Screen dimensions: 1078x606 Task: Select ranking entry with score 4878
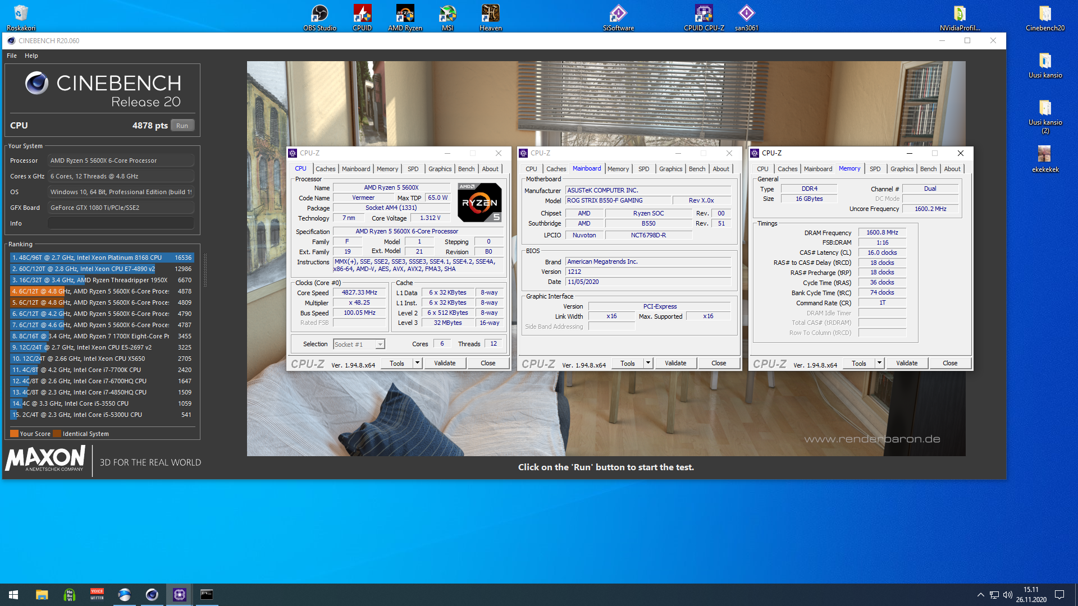point(102,291)
